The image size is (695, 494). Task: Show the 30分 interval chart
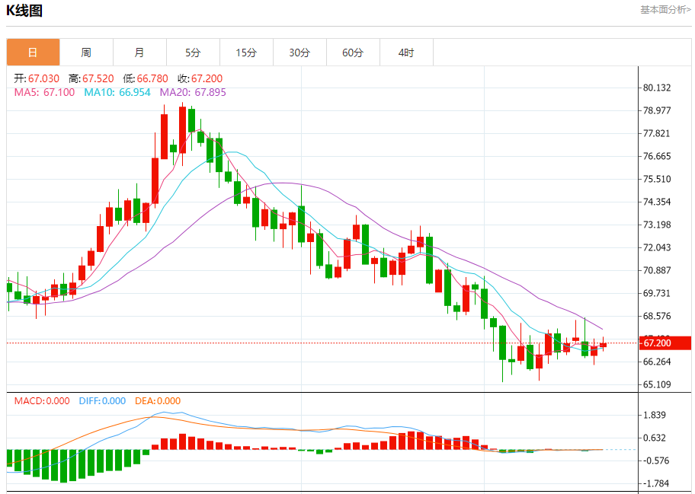[299, 53]
